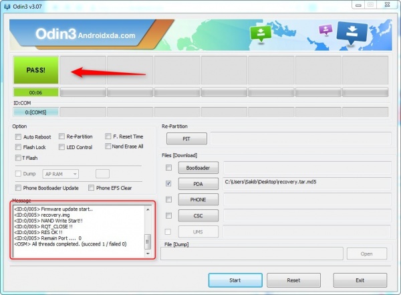Click the Bootloader file button
Screen dimensions: 401x295
198,168
